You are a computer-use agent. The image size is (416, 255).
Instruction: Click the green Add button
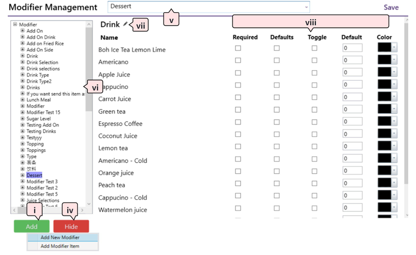coord(32,227)
